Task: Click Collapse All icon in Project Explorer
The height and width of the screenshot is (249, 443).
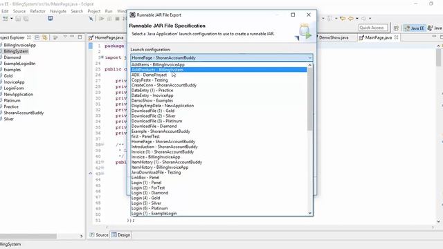Action: [x=37, y=37]
